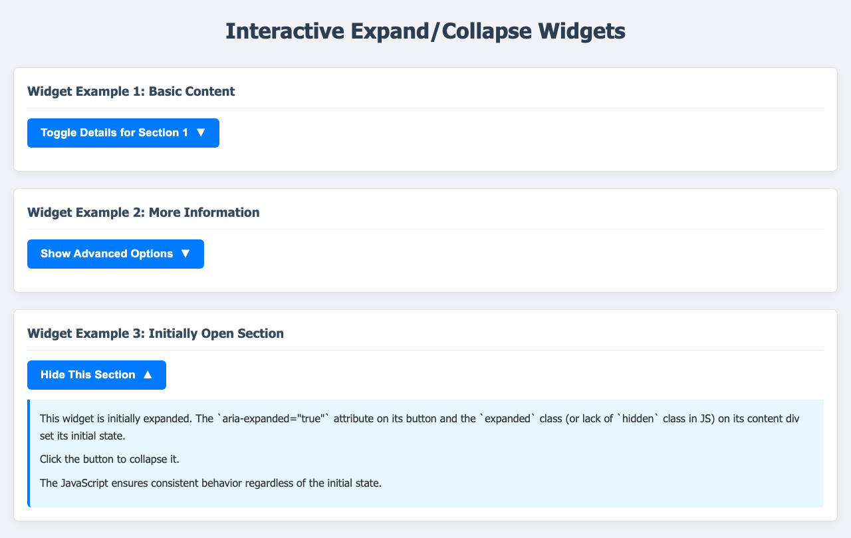The image size is (851, 538).
Task: Click the Toggle Details for Section 1 button
Action: click(123, 133)
